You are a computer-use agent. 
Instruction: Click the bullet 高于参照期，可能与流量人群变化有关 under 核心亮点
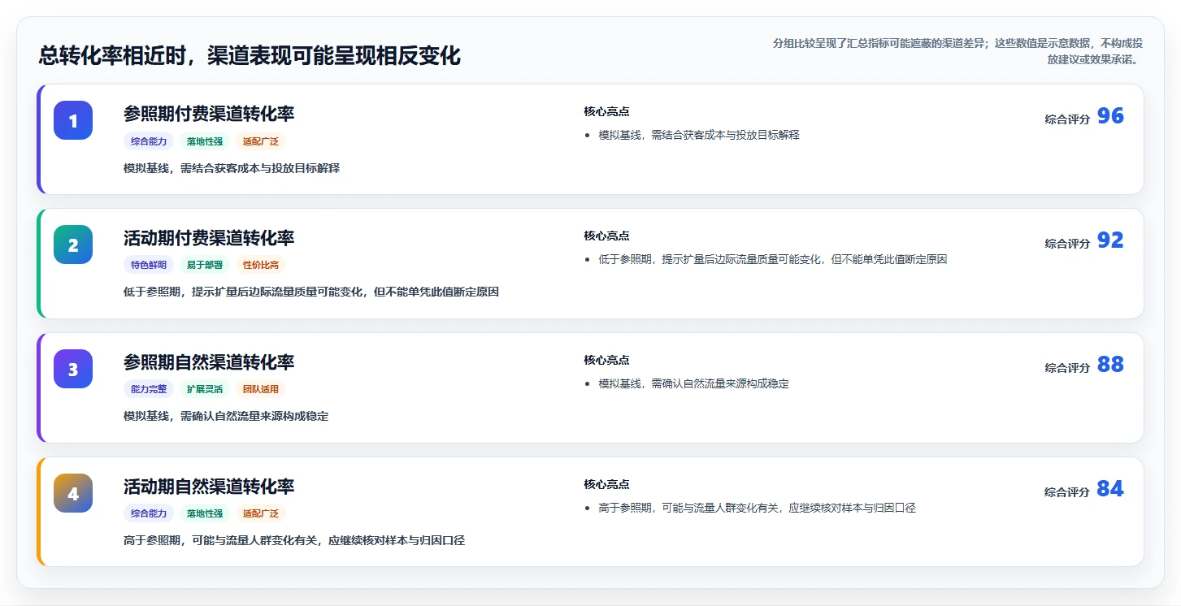pyautogui.click(x=757, y=508)
